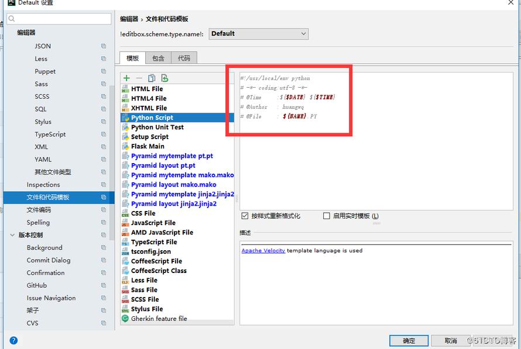Image resolution: width=521 pixels, height=349 pixels.
Task: Click the settings search input field
Action: pyautogui.click(x=59, y=19)
